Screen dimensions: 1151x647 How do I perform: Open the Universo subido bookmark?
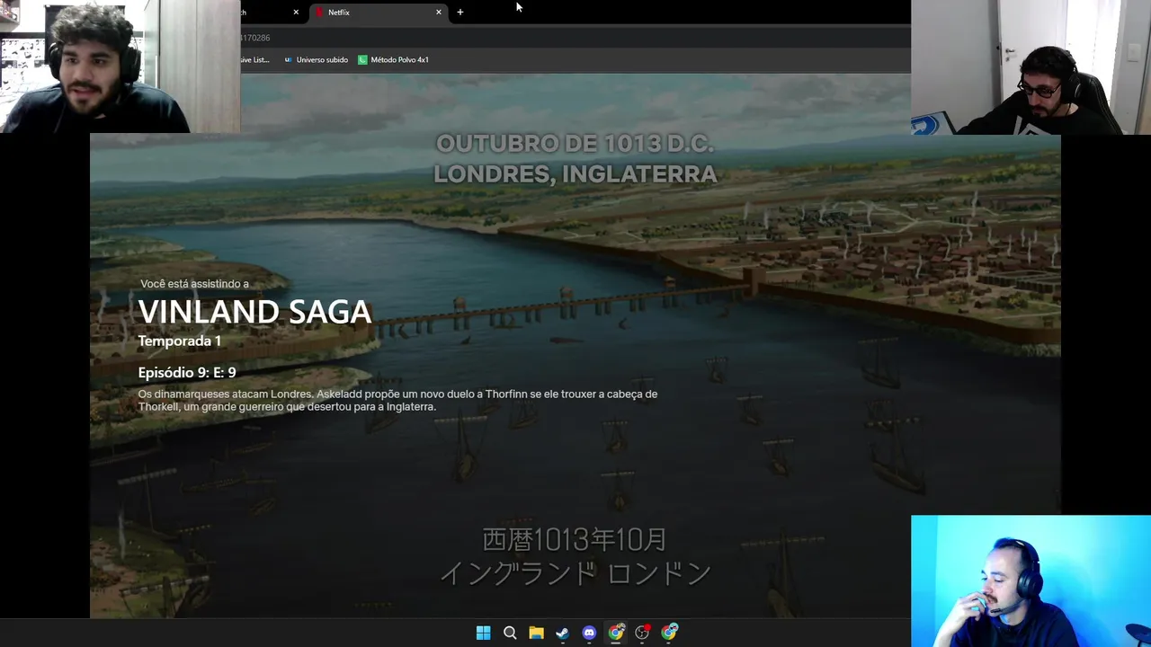coord(316,59)
